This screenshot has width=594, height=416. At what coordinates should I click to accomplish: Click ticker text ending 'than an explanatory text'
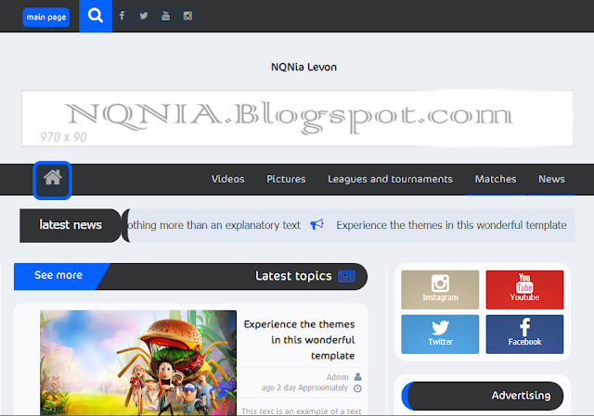click(x=214, y=225)
